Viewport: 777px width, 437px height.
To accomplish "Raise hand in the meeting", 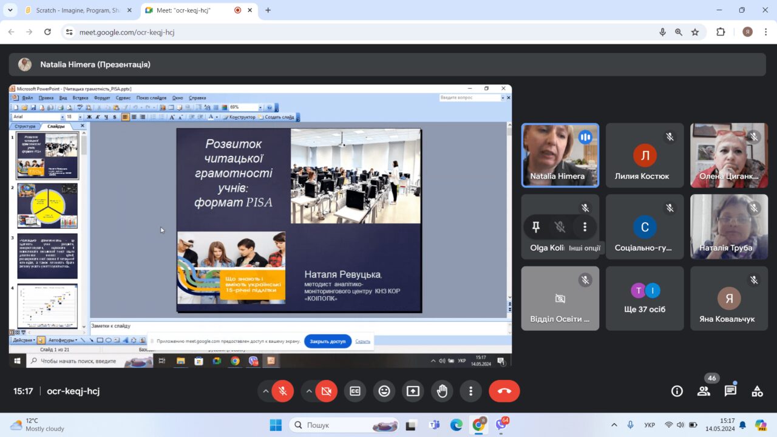I will (x=442, y=391).
